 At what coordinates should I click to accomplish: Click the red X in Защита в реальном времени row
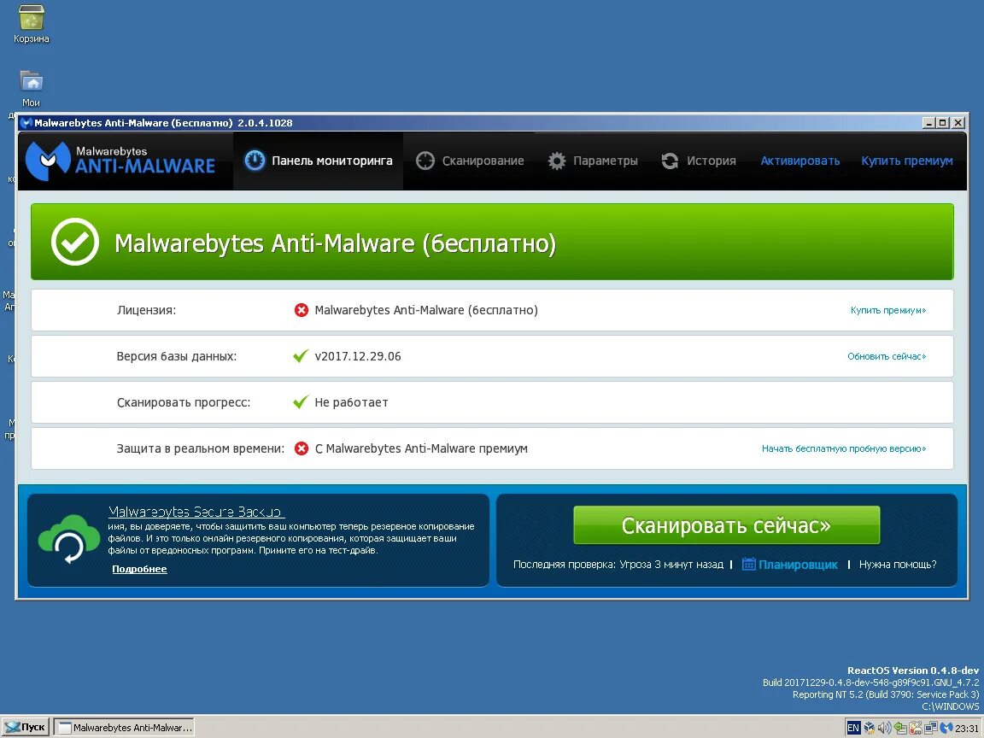tap(302, 448)
